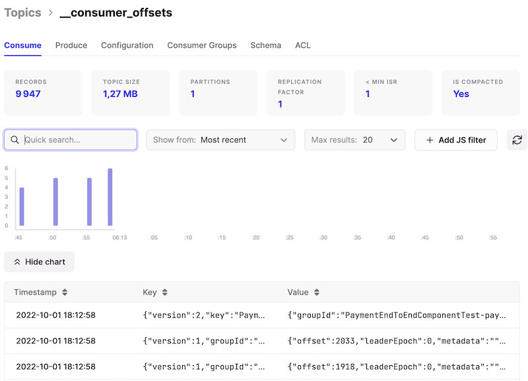Go back to Topics via breadcrumb
The image size is (528, 381).
pos(22,13)
